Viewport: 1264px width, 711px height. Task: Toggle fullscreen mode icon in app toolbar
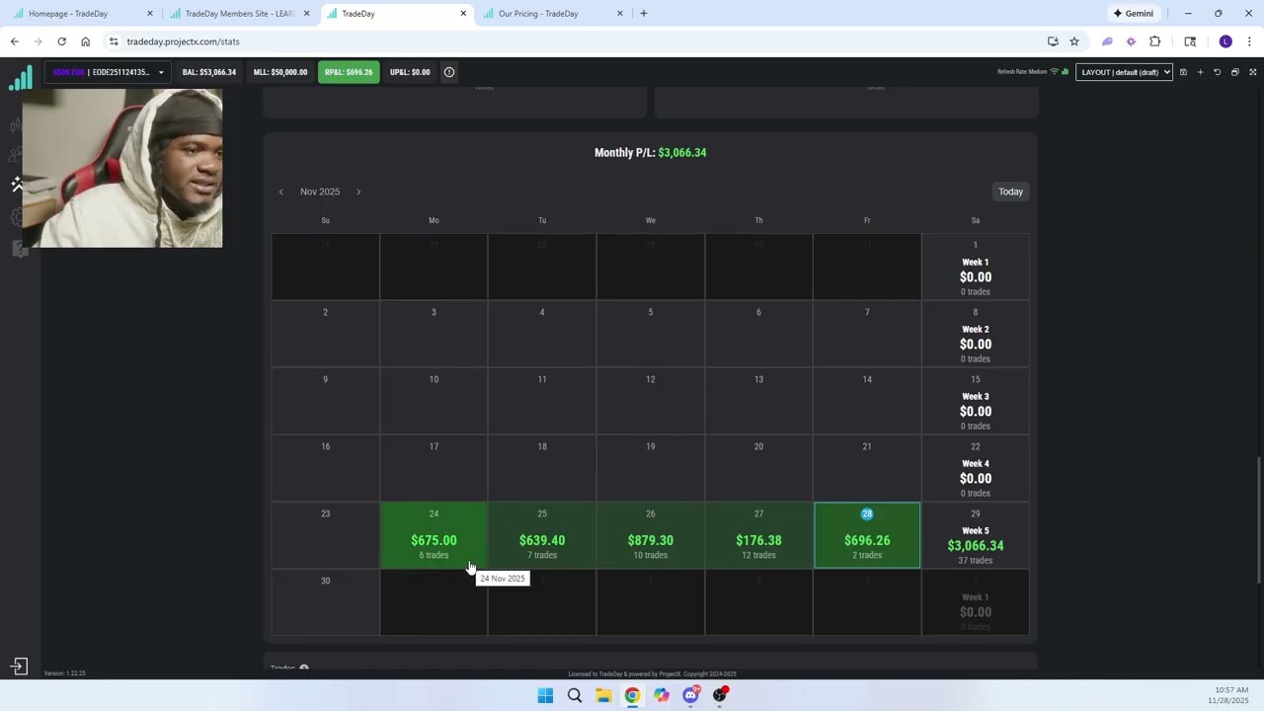pyautogui.click(x=1252, y=72)
